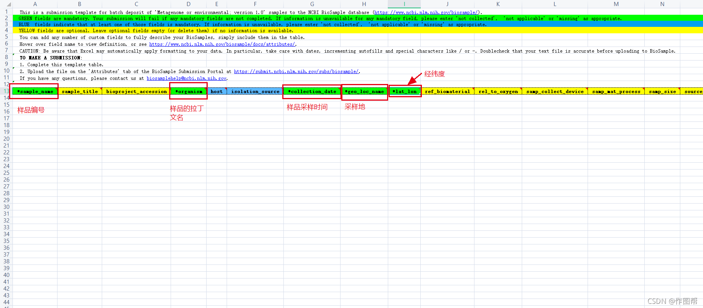Viewport: 703px width, 308px height.
Task: Select the *geo_loc_name header cell
Action: (x=364, y=91)
